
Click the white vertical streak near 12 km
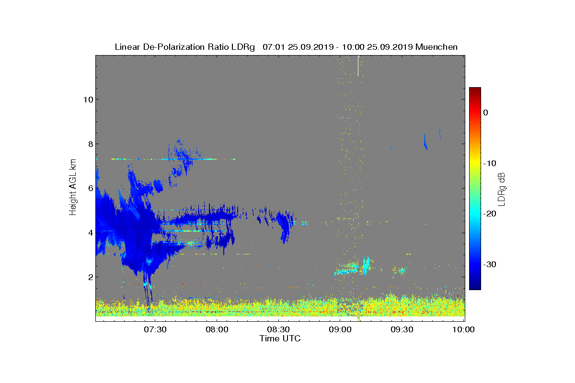[358, 66]
